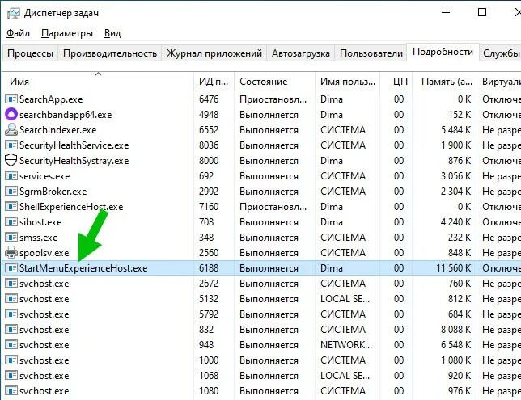Select the SearchIndexer.exe process name
Image resolution: width=521 pixels, height=400 pixels.
point(57,130)
